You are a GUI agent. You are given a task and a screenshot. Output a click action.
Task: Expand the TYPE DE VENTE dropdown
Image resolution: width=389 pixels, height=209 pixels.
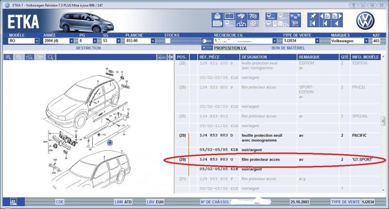(317, 41)
